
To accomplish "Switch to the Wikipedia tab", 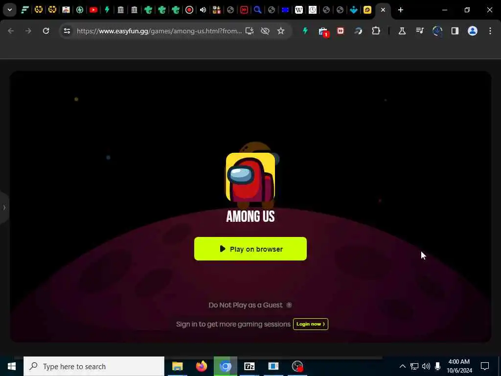I will click(299, 10).
